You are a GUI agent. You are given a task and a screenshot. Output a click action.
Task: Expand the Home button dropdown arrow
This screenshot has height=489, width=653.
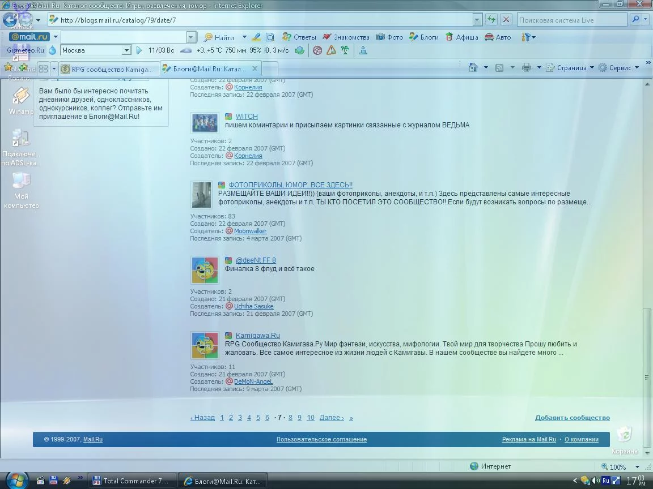coord(486,67)
